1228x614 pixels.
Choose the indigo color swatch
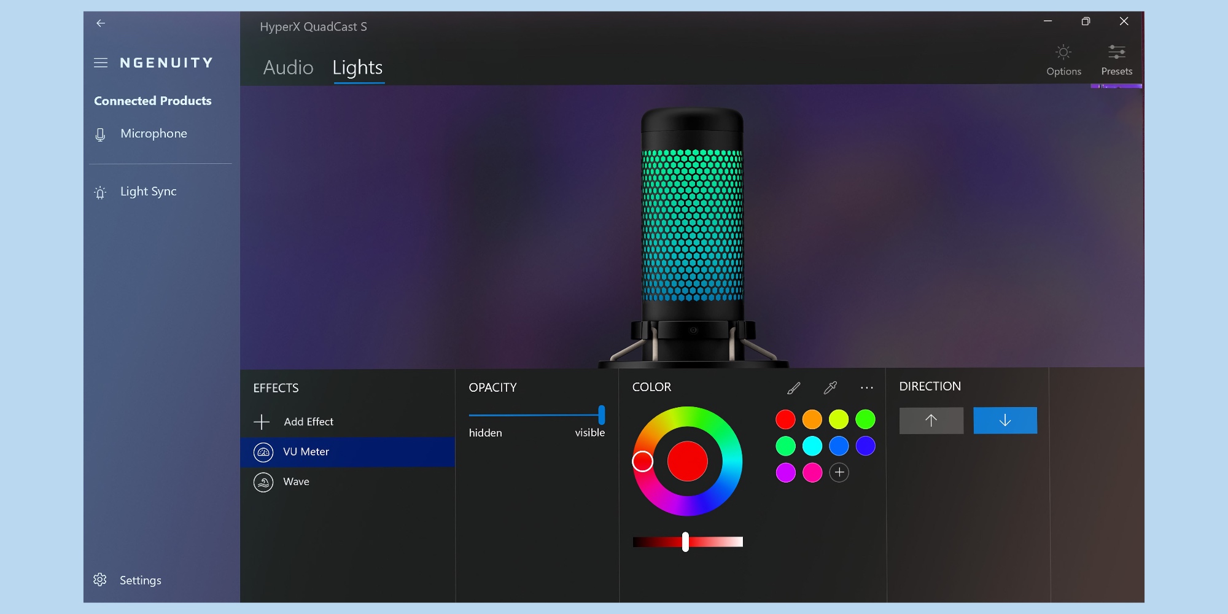click(x=866, y=446)
